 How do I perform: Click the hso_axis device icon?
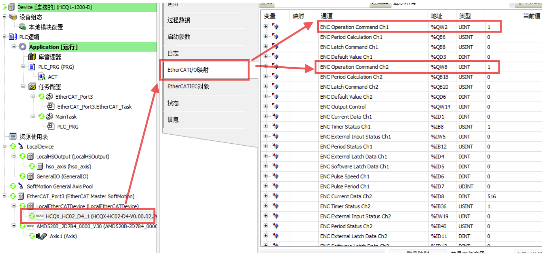(40, 166)
